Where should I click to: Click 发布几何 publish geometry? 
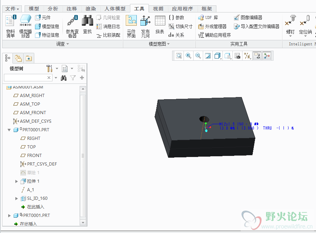coord(145,26)
